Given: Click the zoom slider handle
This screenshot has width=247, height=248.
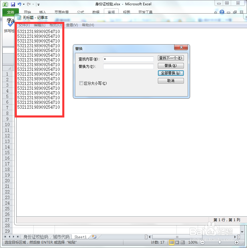Looking at the screenshot, I should [x=220, y=242].
